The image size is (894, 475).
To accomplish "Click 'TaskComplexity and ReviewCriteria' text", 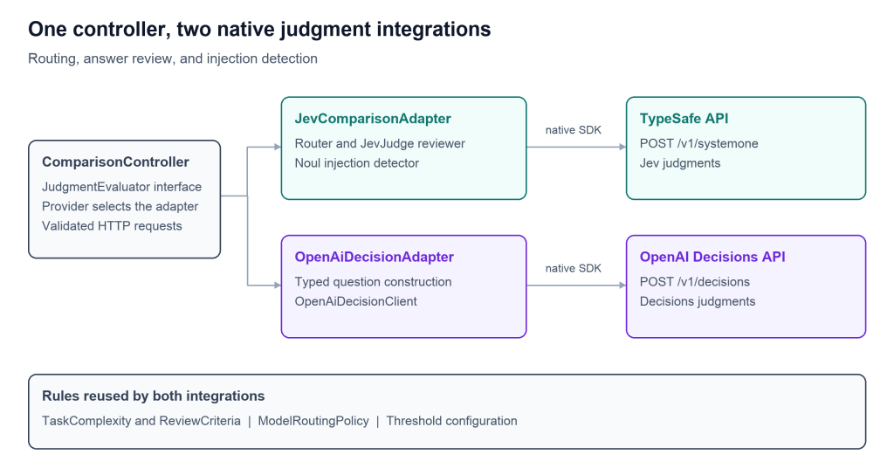I will (x=141, y=421).
